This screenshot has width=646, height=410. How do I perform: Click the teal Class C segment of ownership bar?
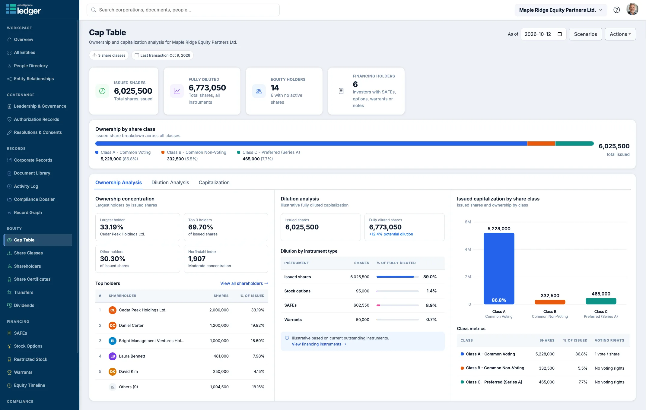coord(574,143)
